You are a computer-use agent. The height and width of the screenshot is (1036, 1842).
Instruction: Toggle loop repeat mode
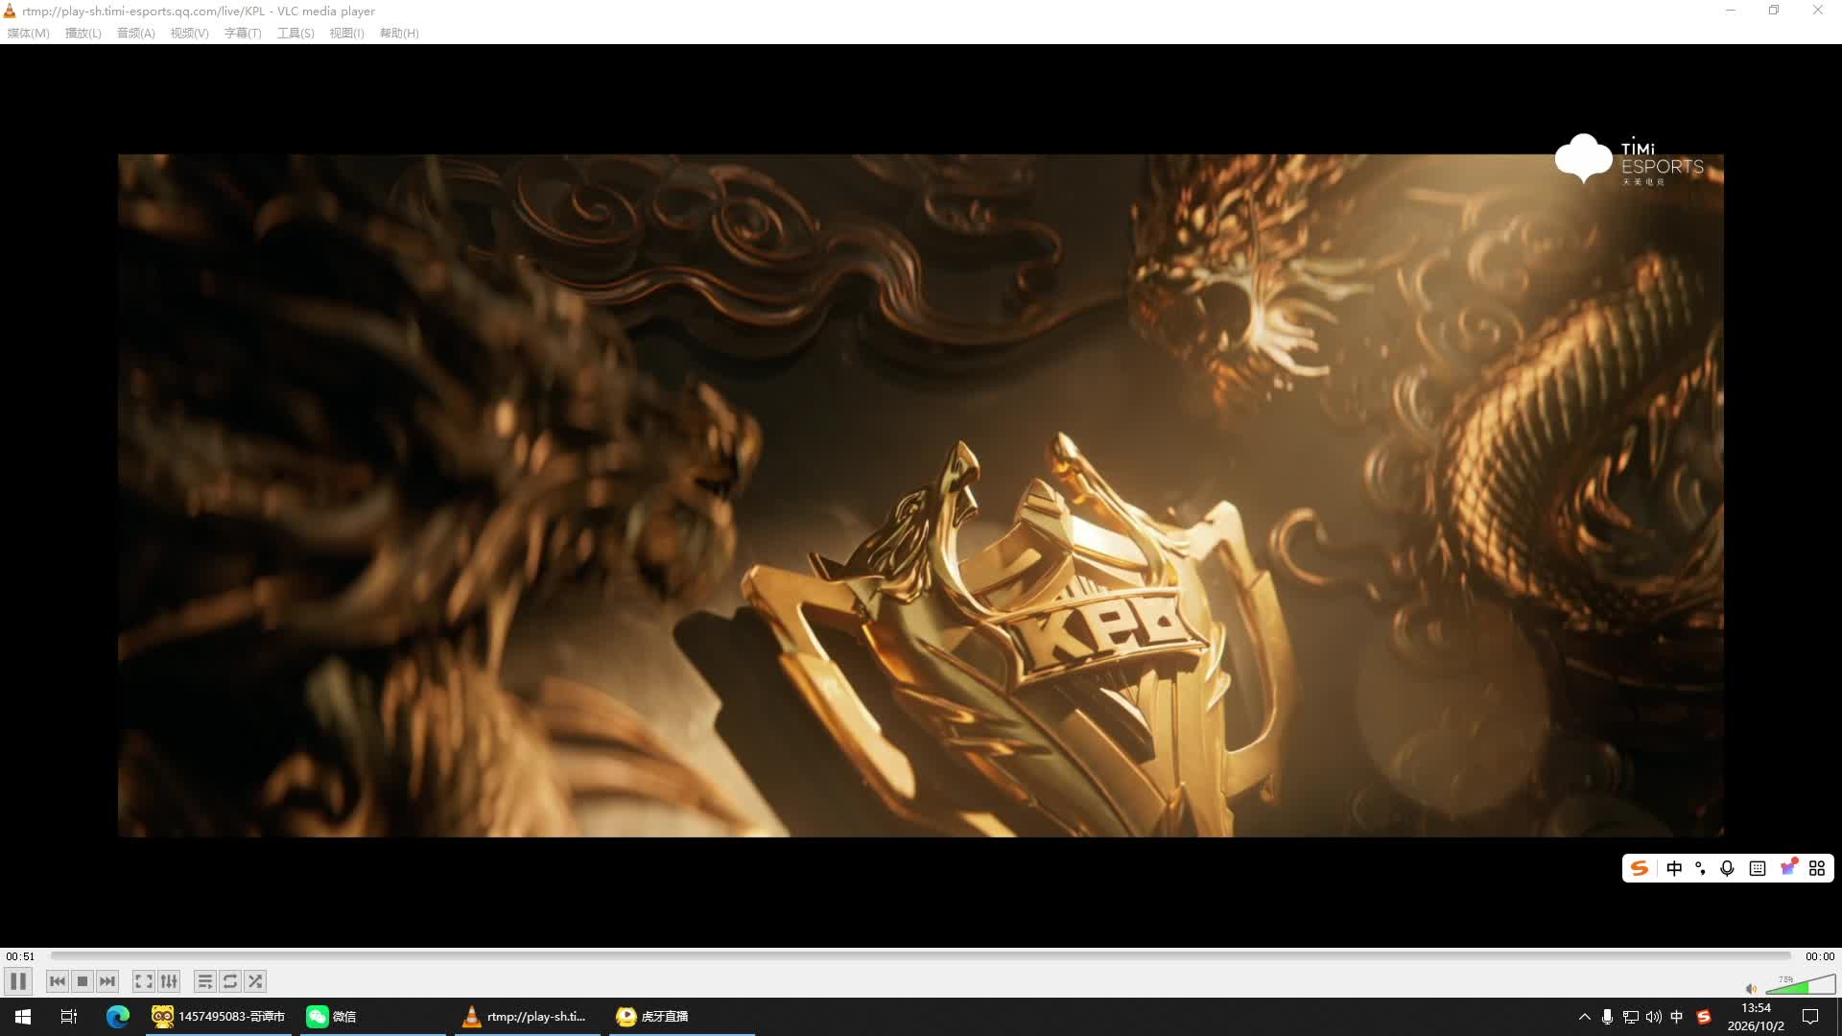click(229, 981)
